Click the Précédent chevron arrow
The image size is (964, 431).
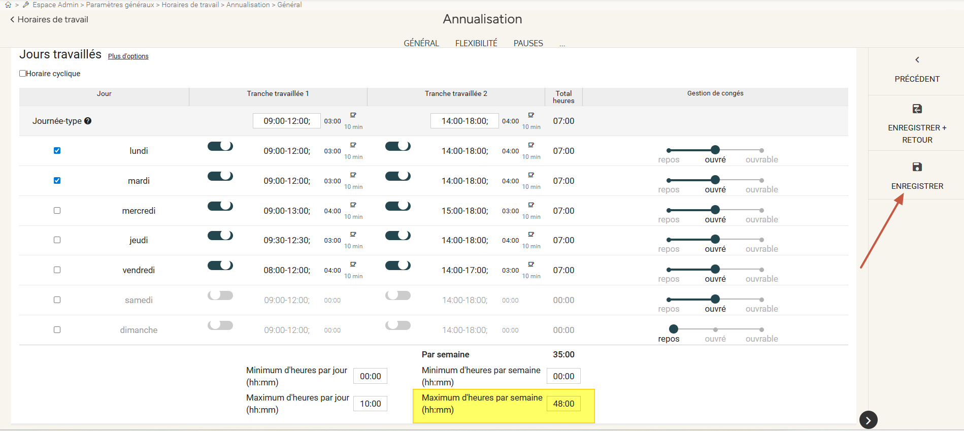[917, 60]
